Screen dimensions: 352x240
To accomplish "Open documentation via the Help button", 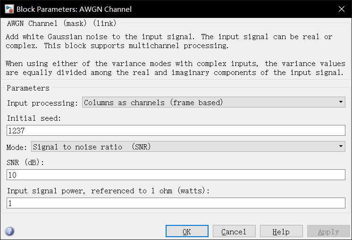I will pyautogui.click(x=281, y=231).
